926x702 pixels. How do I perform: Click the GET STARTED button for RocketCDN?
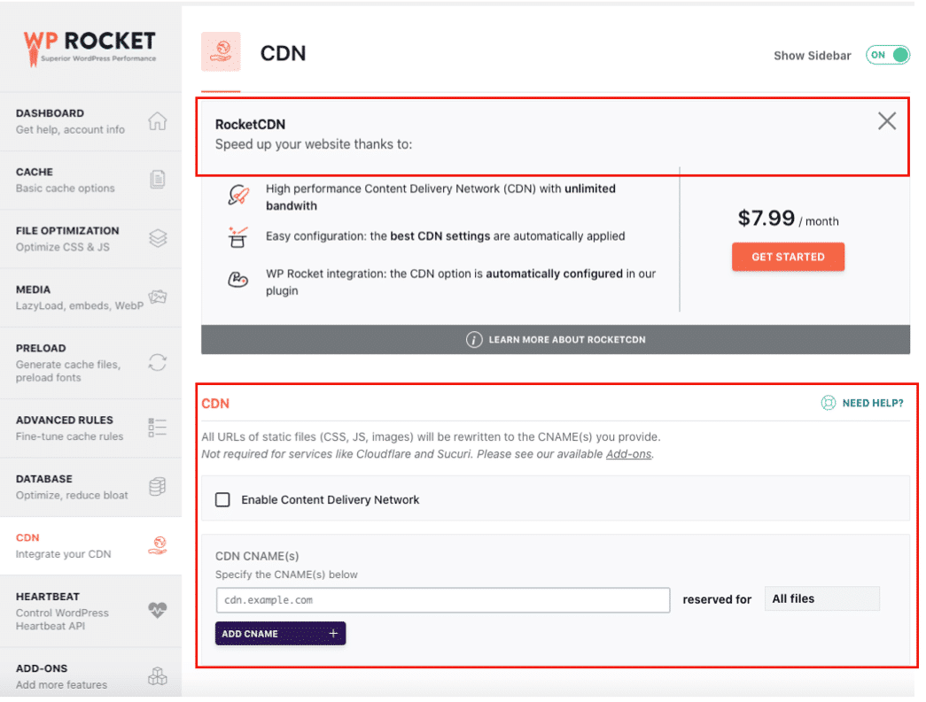coord(788,256)
